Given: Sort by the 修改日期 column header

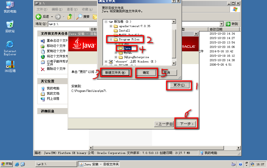Looking at the screenshot, I should (x=224, y=29).
